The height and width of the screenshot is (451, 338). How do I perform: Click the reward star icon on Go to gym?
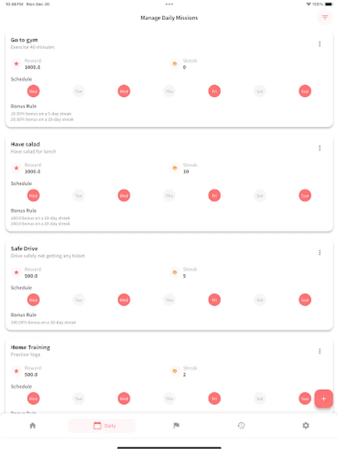(x=16, y=64)
